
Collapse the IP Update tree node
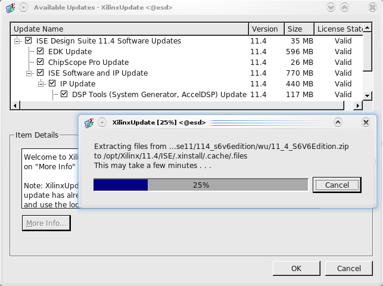click(42, 84)
